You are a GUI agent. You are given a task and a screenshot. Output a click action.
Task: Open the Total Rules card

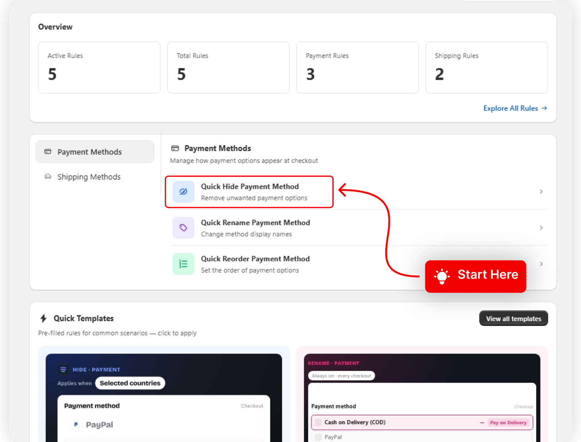pyautogui.click(x=228, y=68)
